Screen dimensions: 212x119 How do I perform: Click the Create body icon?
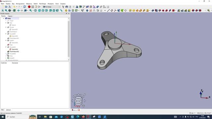(87, 11)
